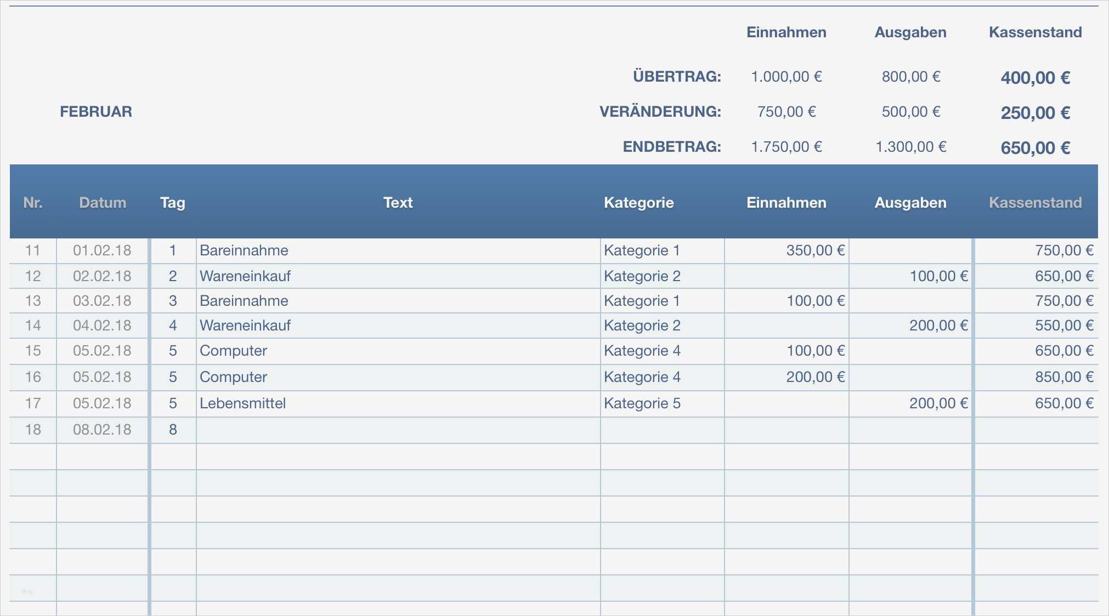The image size is (1109, 616).
Task: Select the Wareneinkauf cell in row 12
Action: coord(245,276)
